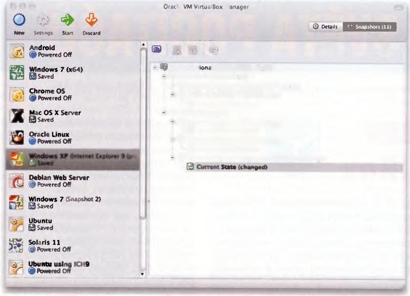Select the Ubuntu Saved VM icon

(16, 224)
